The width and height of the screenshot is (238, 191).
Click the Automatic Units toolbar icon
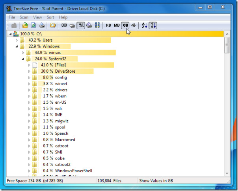point(134,25)
